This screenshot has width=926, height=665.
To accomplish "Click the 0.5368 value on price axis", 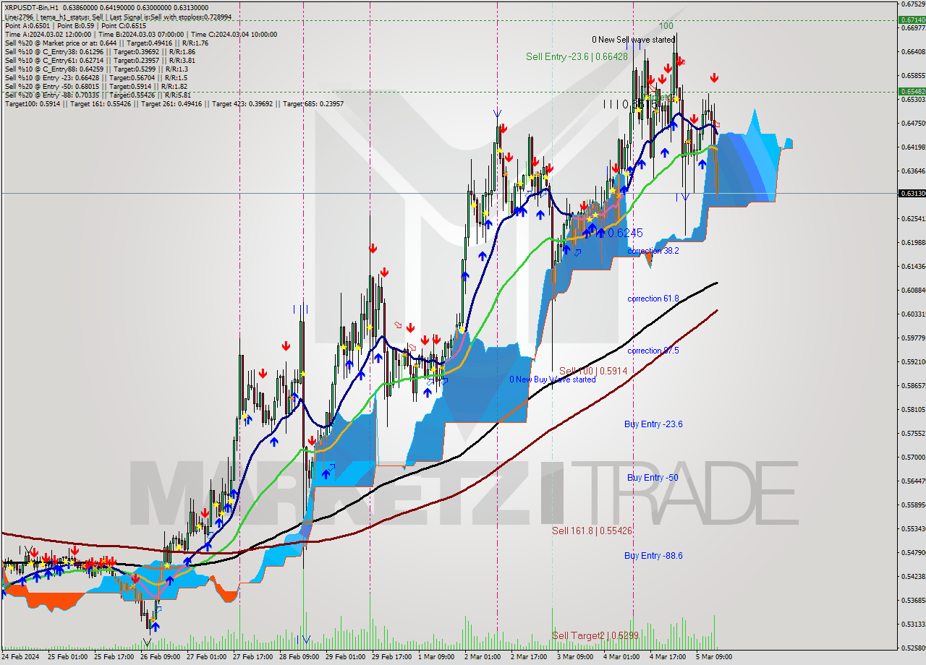I will [x=913, y=601].
